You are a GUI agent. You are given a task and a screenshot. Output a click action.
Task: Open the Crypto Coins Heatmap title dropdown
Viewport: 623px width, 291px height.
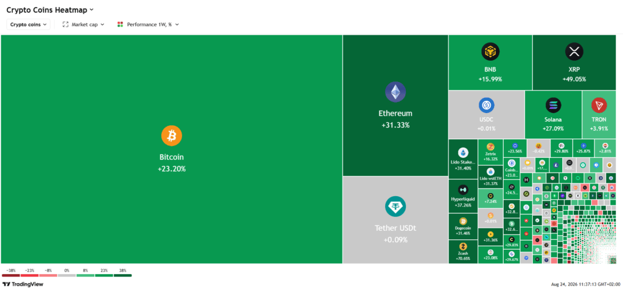pyautogui.click(x=50, y=10)
